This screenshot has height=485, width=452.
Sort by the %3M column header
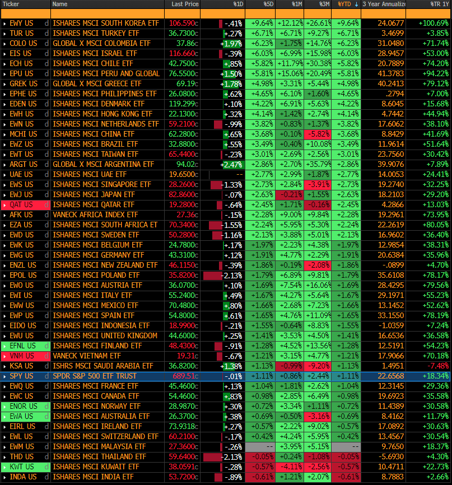pyautogui.click(x=318, y=4)
